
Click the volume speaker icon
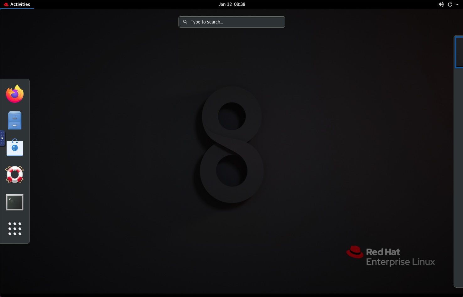tap(441, 4)
